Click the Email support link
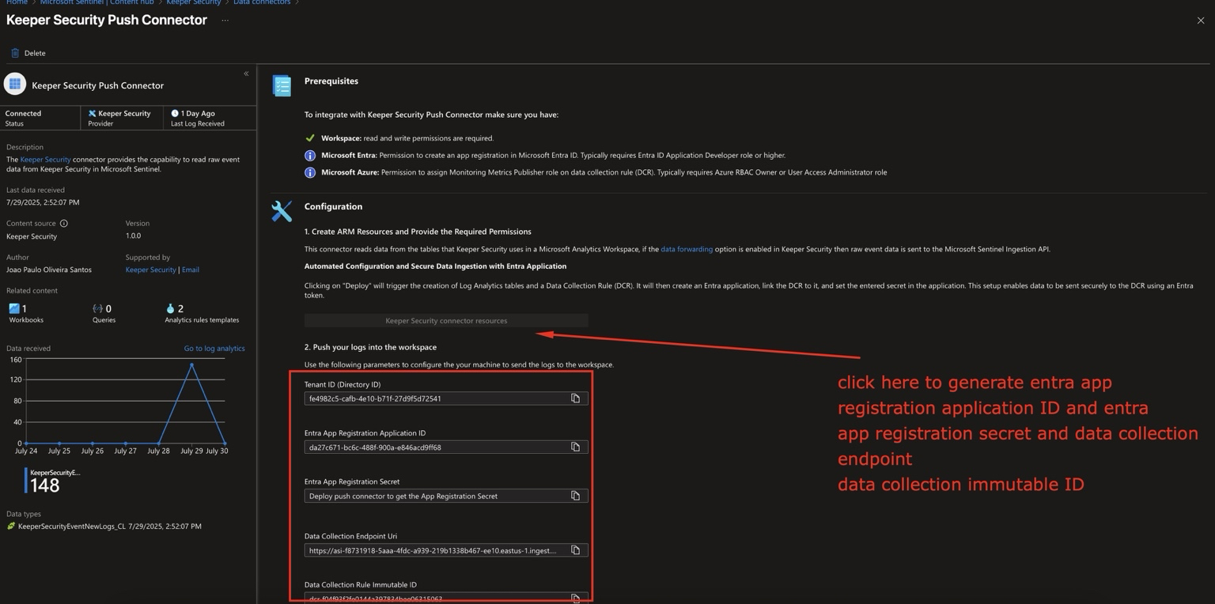1215x604 pixels. [191, 270]
